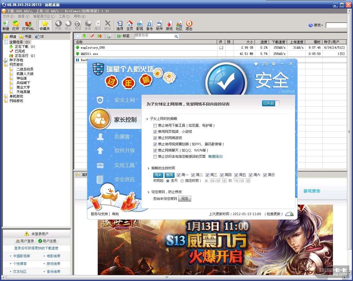Open 选项 options from BitComet toolbar
The height and width of the screenshot is (281, 353).
click(x=120, y=25)
